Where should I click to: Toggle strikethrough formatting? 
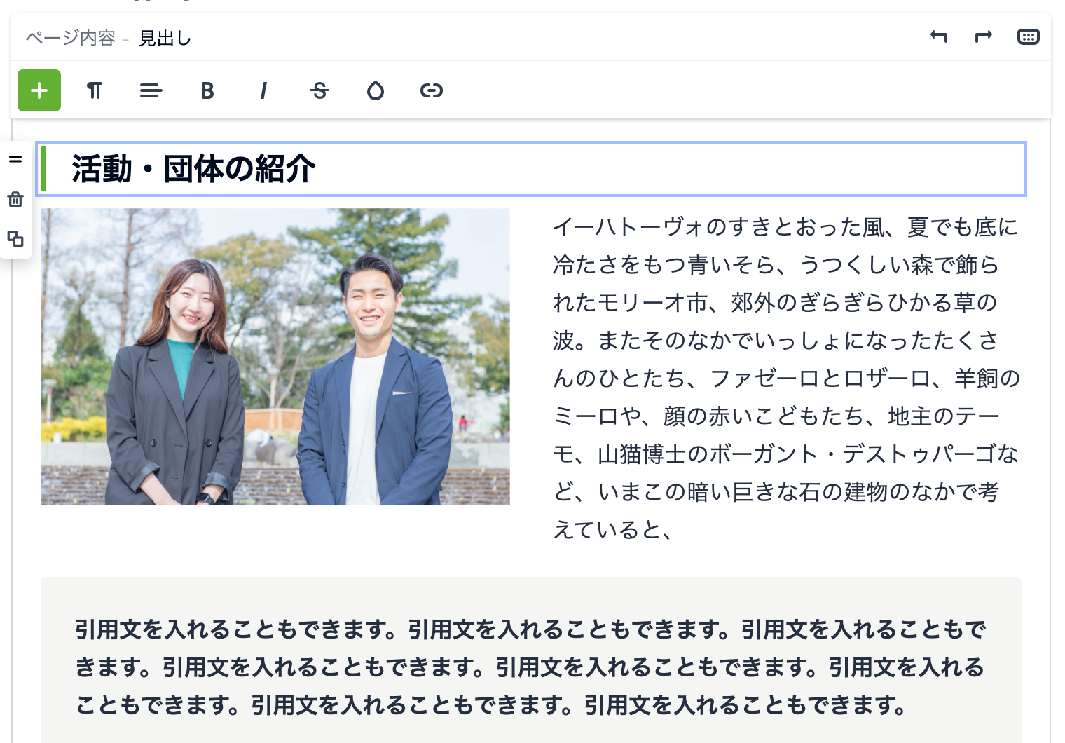click(319, 90)
